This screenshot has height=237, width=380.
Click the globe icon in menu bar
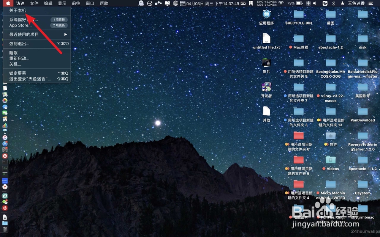coord(176,3)
